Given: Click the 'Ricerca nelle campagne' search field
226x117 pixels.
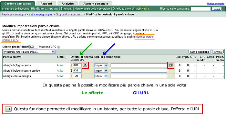Looking at the screenshot, I should pyautogui.click(x=200, y=9).
